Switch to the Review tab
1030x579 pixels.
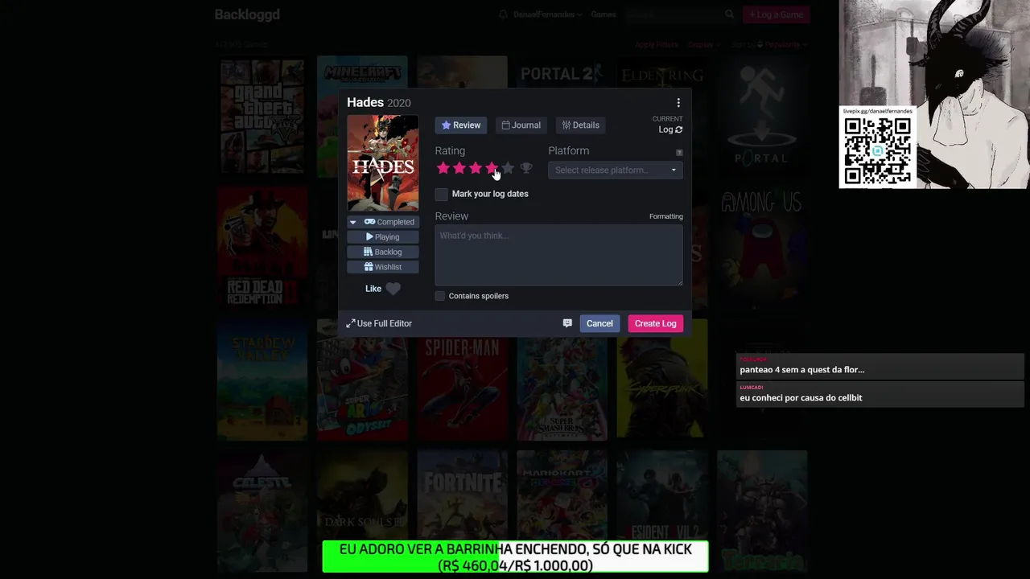[461, 125]
